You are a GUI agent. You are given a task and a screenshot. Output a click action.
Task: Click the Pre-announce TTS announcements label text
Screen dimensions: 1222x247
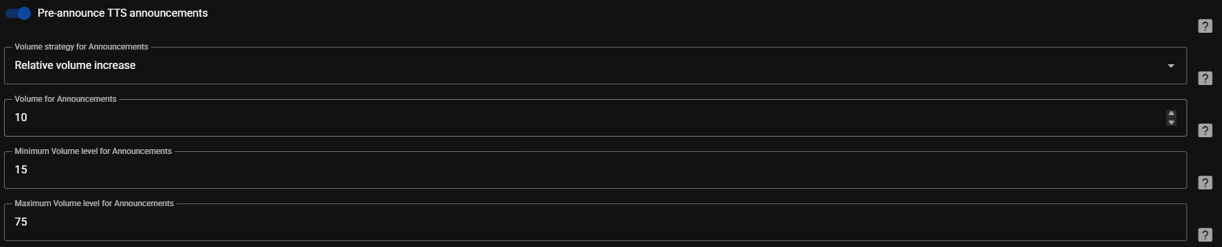(123, 13)
